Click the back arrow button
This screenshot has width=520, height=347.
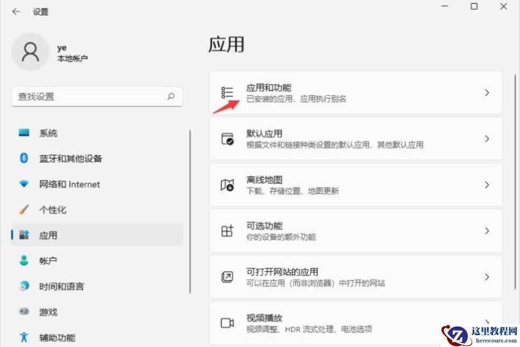coord(16,11)
